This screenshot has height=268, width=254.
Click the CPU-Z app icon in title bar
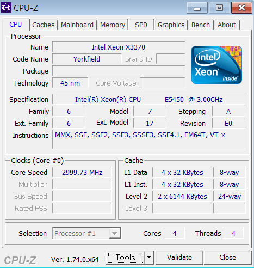point(6,8)
